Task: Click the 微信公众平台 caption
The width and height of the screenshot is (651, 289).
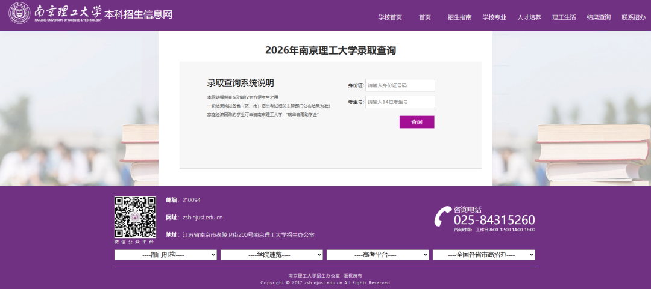Action: (x=134, y=242)
